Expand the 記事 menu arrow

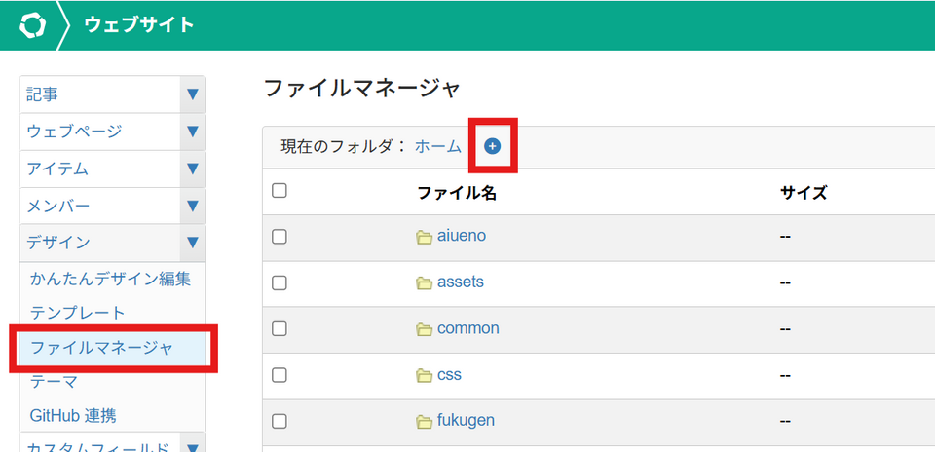point(192,94)
